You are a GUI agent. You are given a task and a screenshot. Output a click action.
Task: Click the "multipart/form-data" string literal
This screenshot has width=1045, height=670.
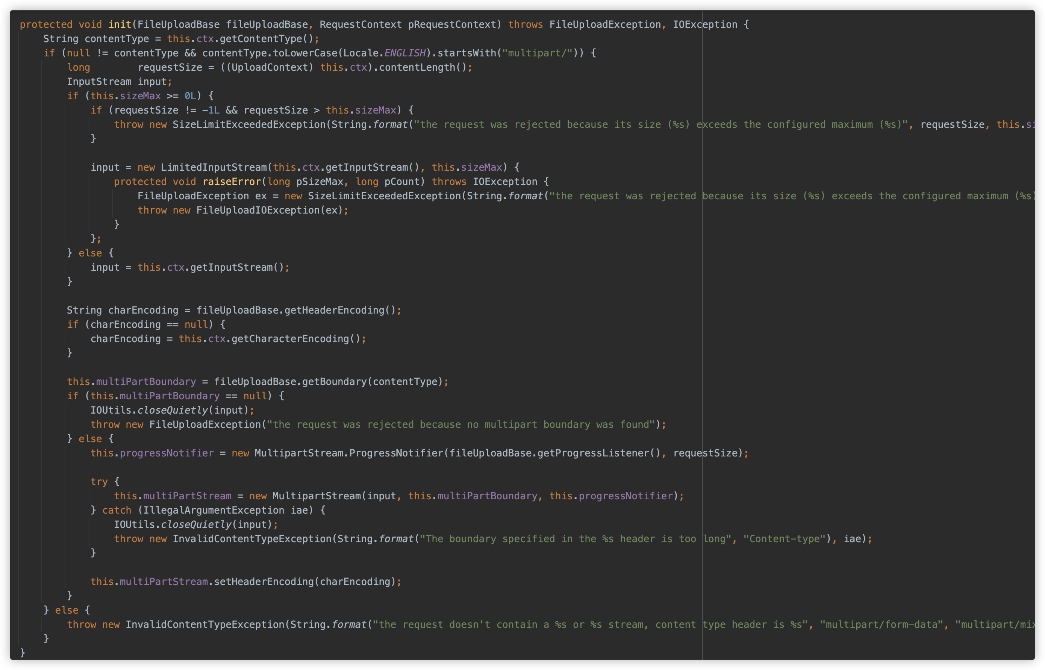click(x=881, y=624)
